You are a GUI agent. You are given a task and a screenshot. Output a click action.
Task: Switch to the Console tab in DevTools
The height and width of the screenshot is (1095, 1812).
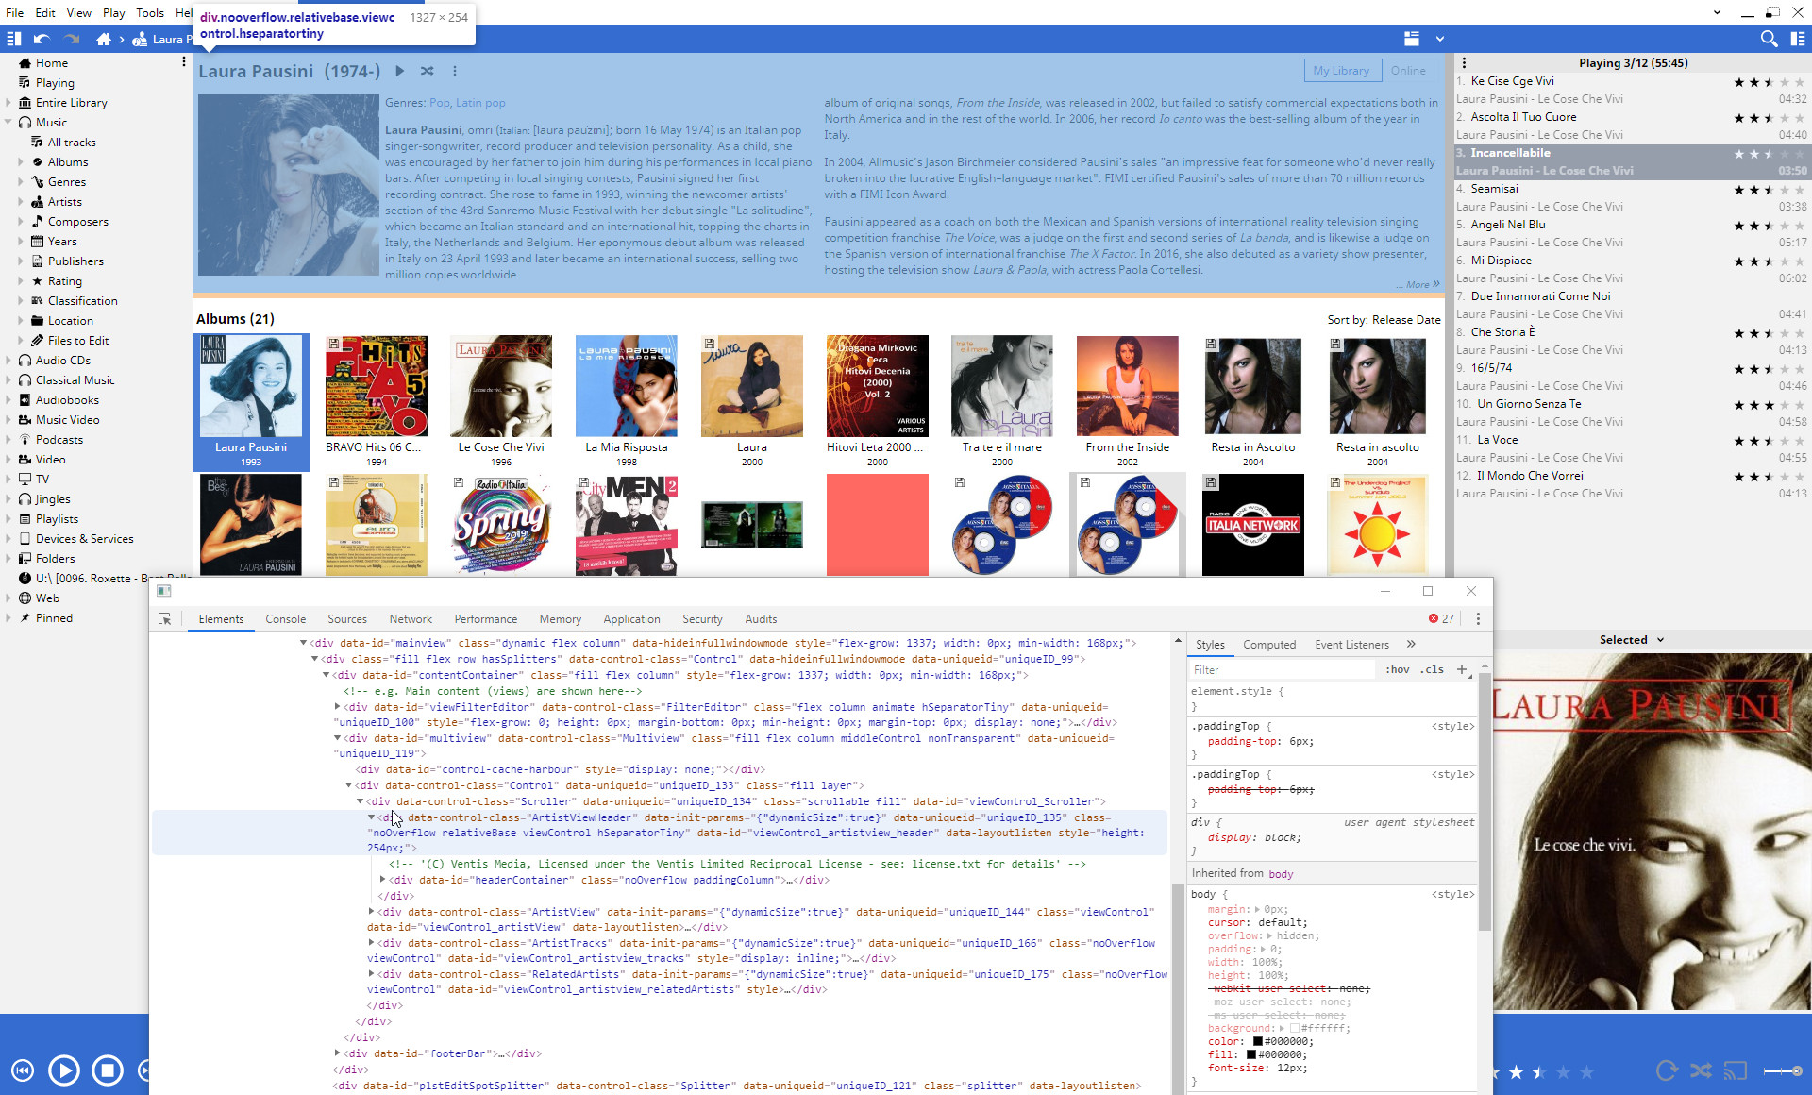click(285, 619)
